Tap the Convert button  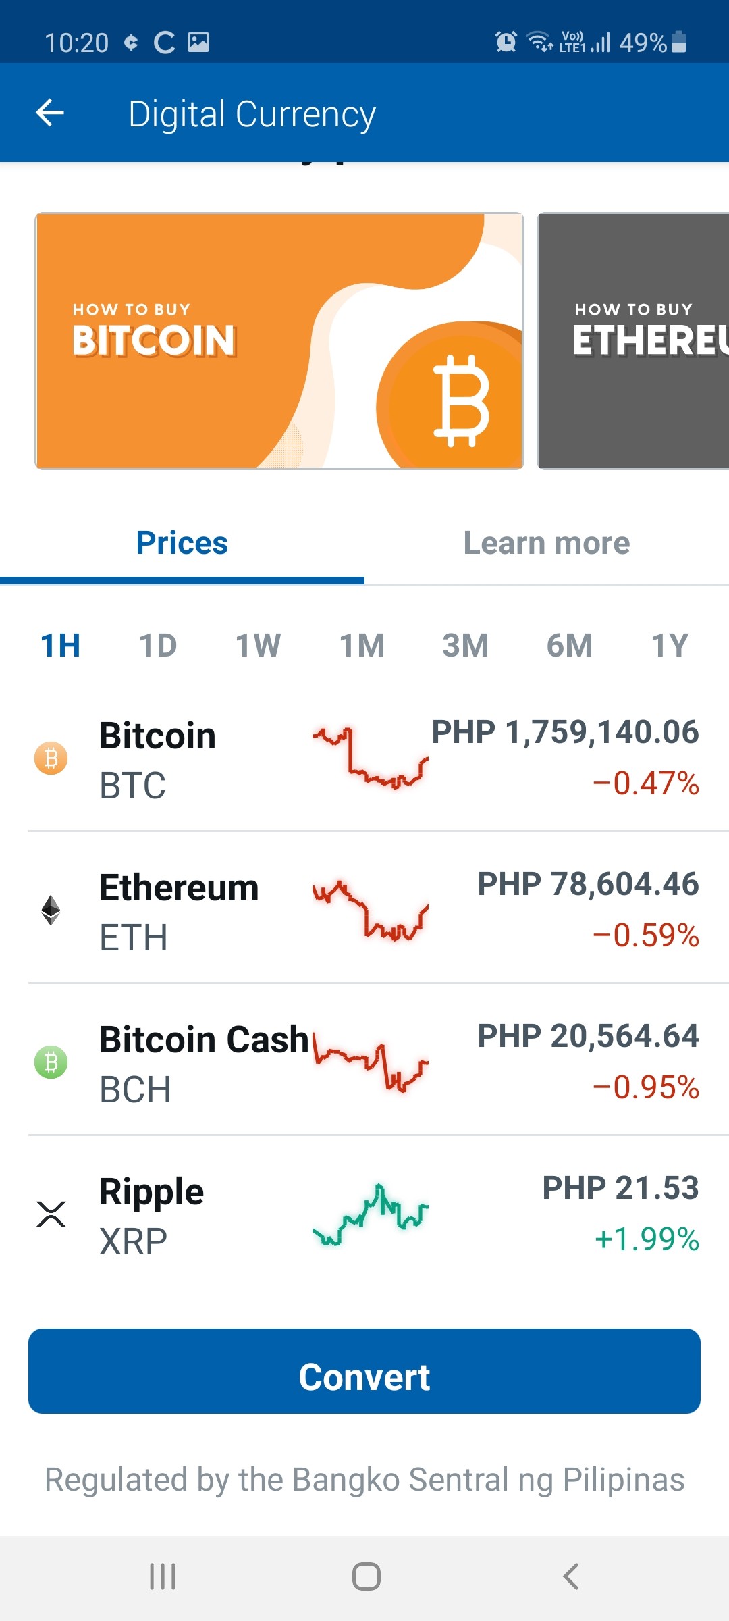[364, 1370]
